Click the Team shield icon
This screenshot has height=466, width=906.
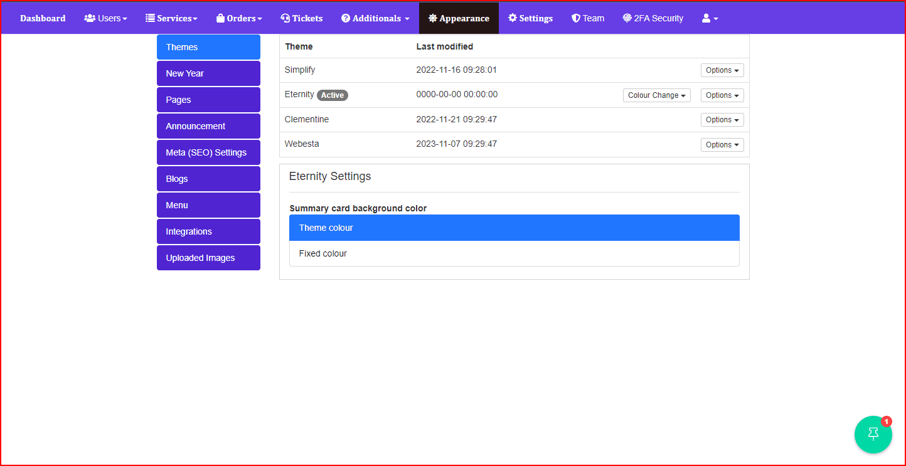click(x=575, y=18)
